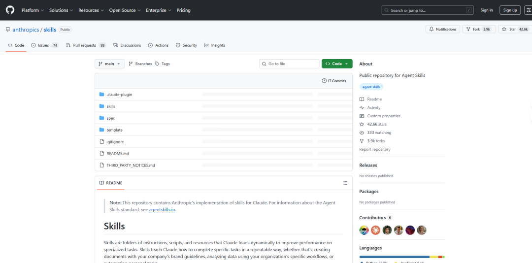Select the README tab above the readme
Image resolution: width=532 pixels, height=263 pixels.
[111, 183]
